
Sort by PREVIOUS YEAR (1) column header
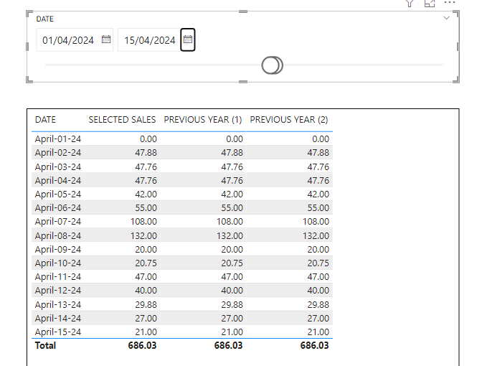[203, 120]
